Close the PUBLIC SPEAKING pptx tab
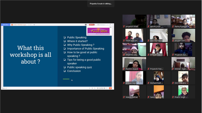 [x=31, y=25]
